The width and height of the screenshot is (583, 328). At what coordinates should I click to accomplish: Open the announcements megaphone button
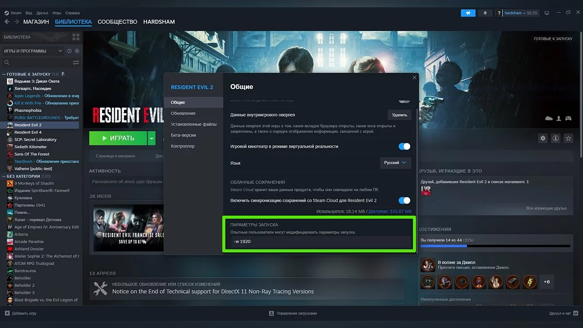(x=468, y=13)
